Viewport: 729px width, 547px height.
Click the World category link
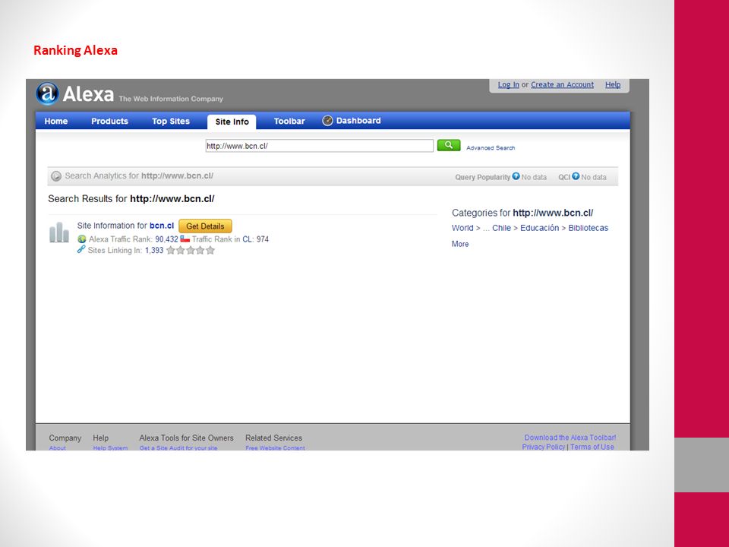point(462,228)
